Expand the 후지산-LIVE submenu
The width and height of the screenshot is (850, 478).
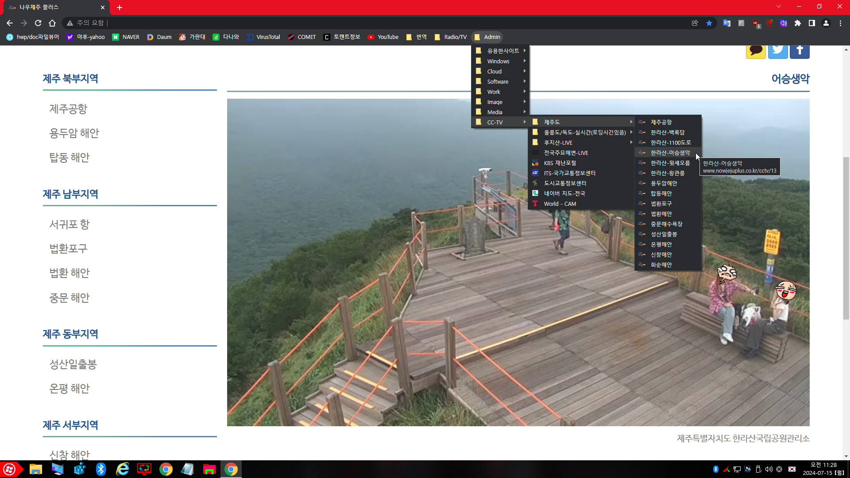pyautogui.click(x=582, y=143)
